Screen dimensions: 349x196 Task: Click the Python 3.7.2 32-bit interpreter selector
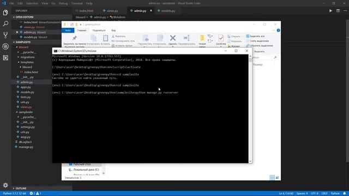coord(15,193)
